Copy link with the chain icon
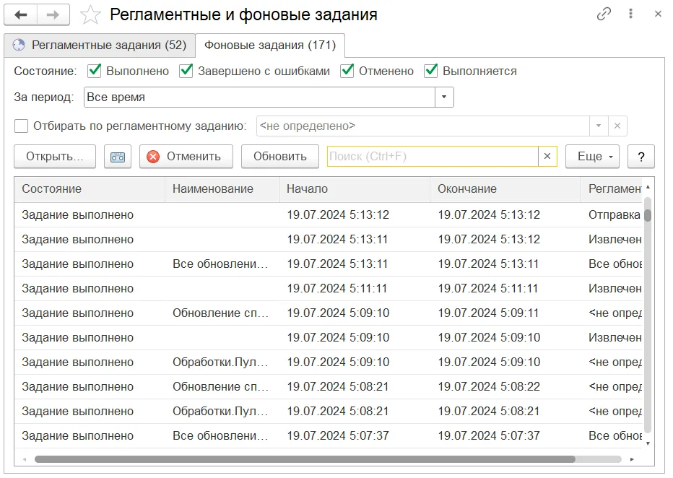 coord(604,14)
